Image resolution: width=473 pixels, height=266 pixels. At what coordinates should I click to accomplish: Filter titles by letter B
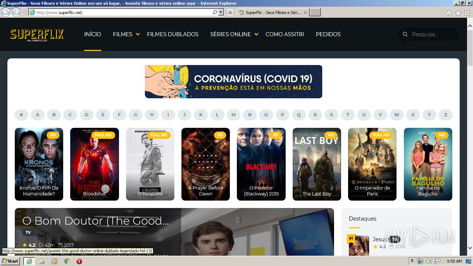tap(54, 115)
